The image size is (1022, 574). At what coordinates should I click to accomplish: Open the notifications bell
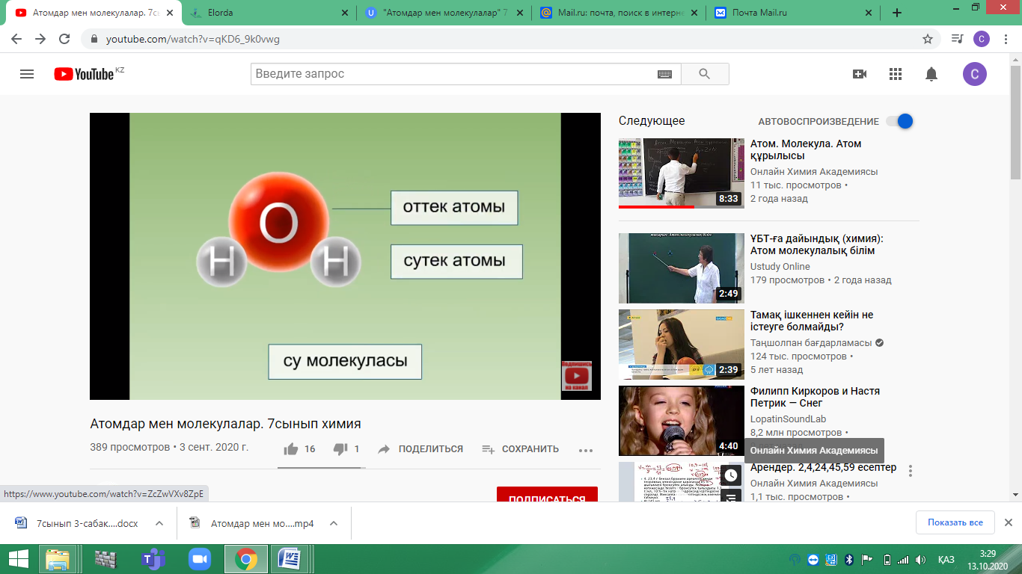(931, 74)
